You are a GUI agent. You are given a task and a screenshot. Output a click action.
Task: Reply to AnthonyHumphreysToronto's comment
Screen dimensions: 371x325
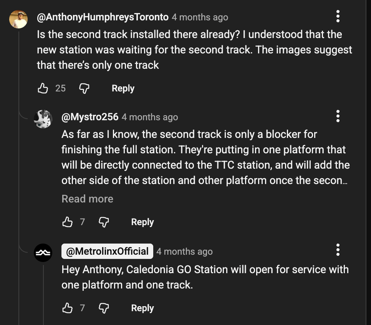tap(123, 88)
